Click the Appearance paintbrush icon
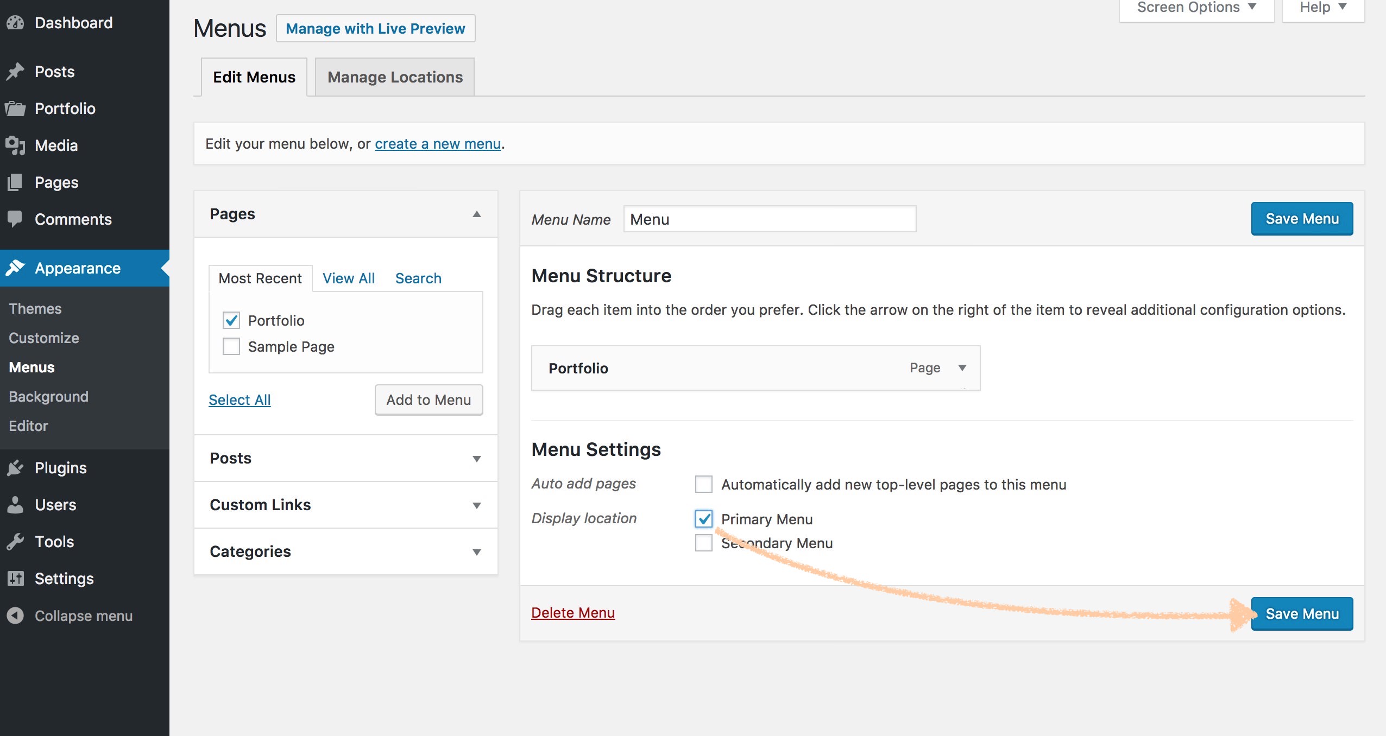The image size is (1386, 736). [15, 268]
